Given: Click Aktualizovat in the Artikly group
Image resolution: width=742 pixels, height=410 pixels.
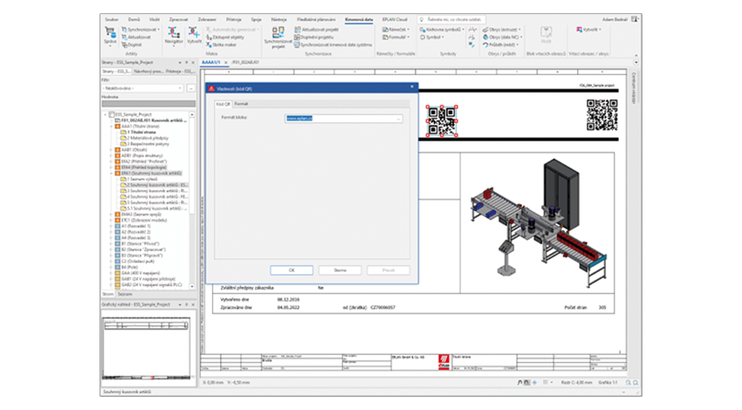Looking at the screenshot, I should [x=136, y=37].
